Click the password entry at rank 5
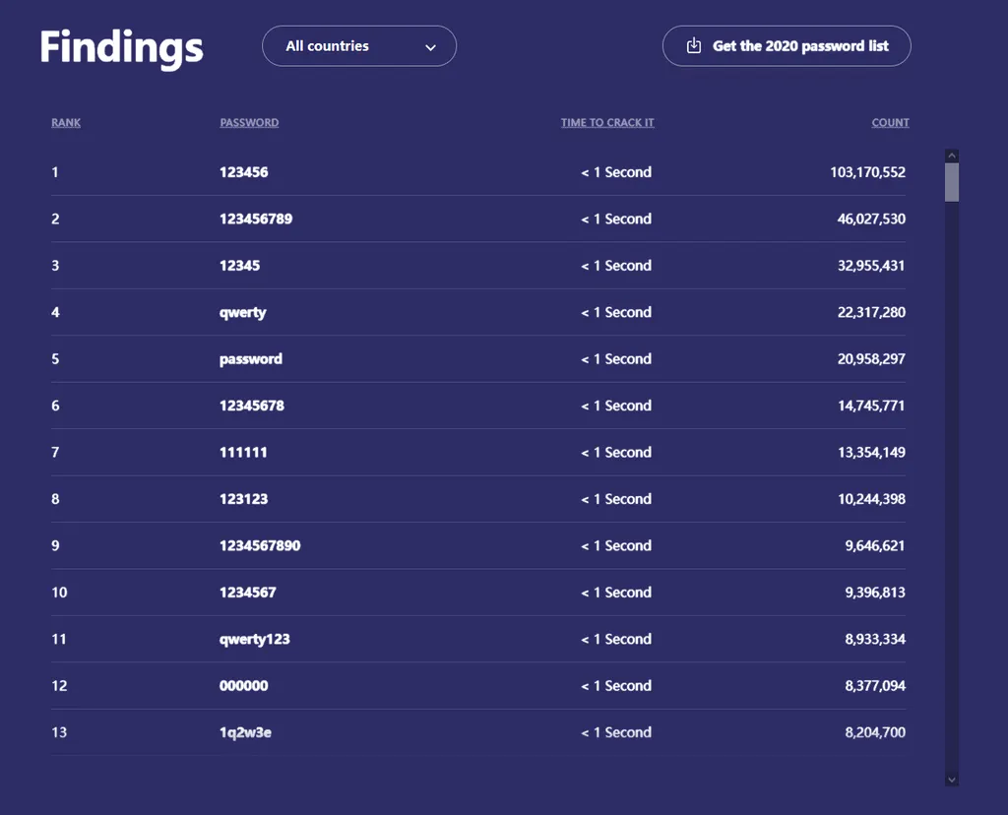 click(x=251, y=359)
